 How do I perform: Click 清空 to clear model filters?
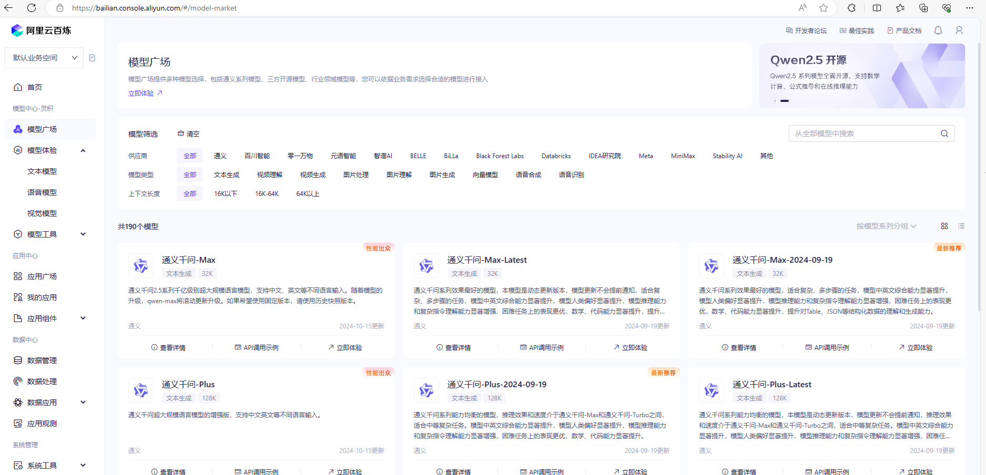coord(189,134)
